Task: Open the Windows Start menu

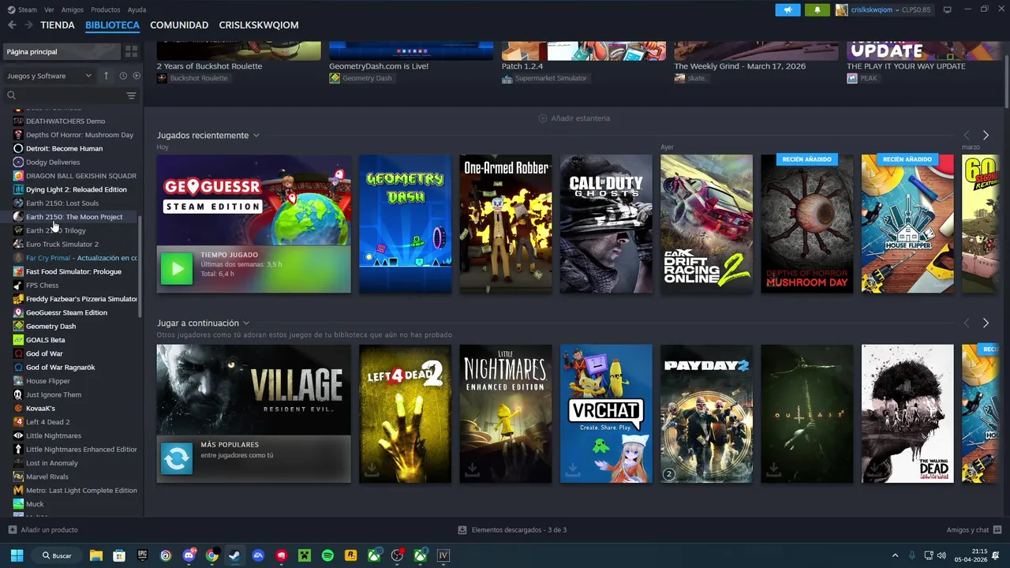Action: pos(17,555)
